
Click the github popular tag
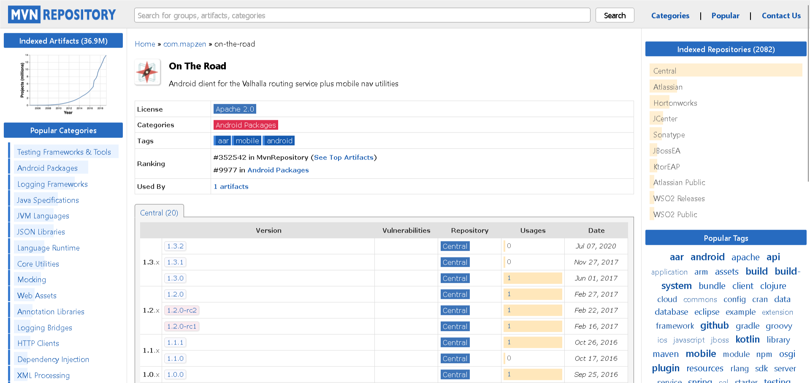[714, 326]
